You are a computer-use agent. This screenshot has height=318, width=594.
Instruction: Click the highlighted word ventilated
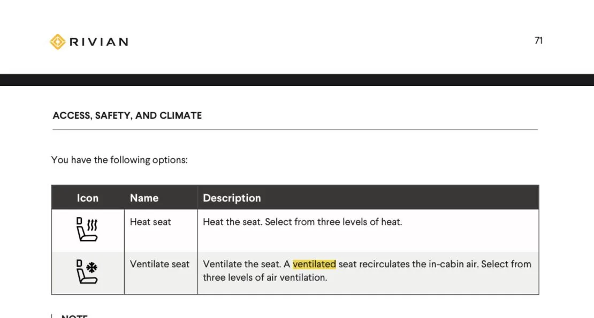(x=314, y=264)
